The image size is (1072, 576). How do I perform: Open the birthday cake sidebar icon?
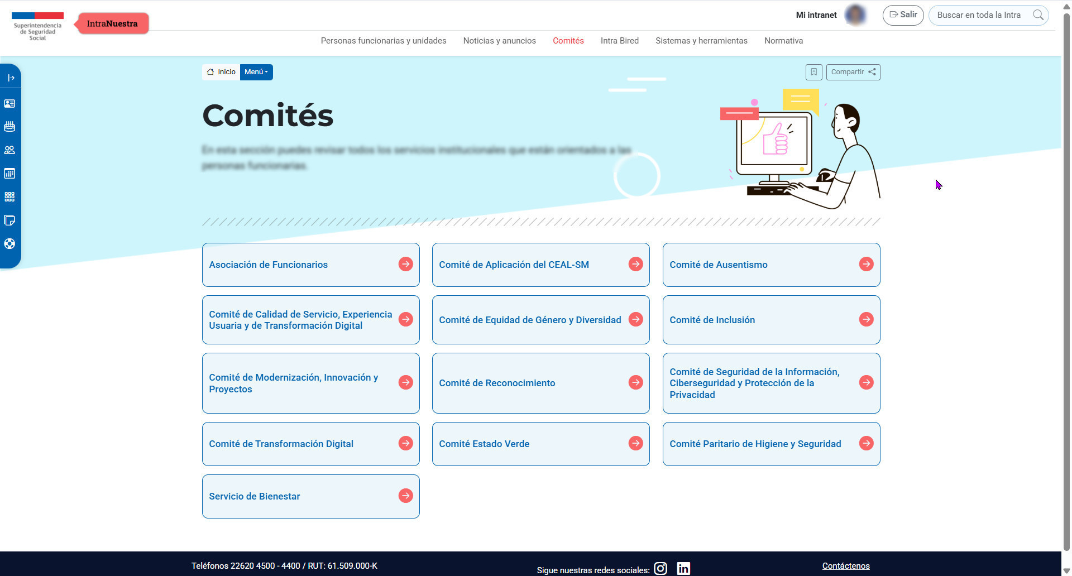click(x=9, y=127)
